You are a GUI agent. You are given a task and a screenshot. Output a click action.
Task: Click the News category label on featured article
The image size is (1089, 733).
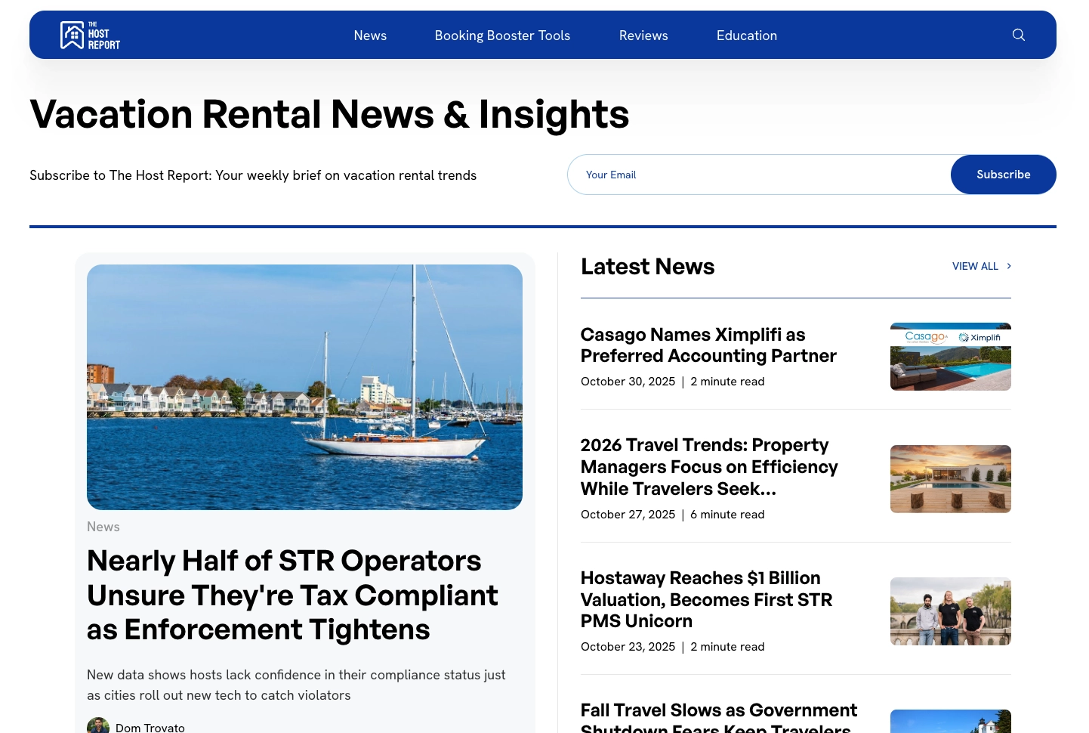click(x=103, y=526)
